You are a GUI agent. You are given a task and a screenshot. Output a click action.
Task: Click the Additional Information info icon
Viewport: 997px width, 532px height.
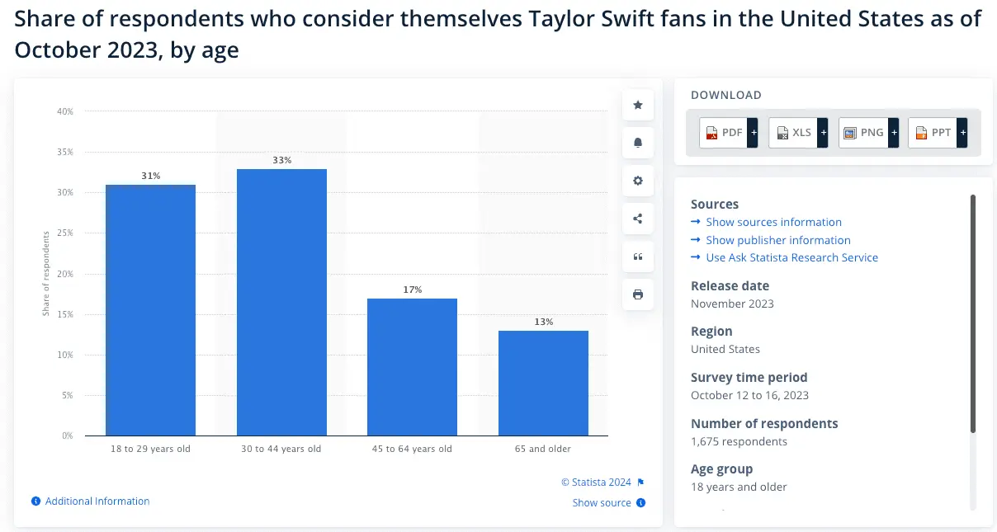[35, 501]
